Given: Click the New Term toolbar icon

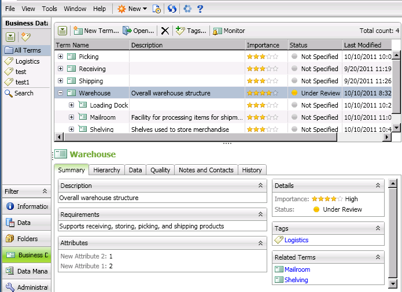Looking at the screenshot, I should [78, 31].
